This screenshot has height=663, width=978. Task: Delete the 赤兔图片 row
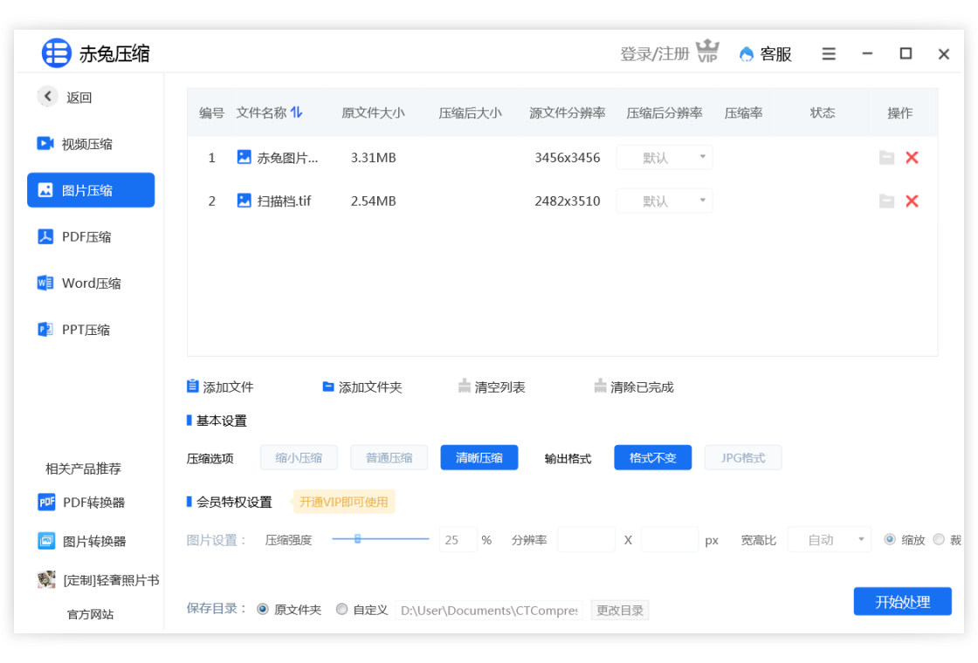[x=912, y=158]
